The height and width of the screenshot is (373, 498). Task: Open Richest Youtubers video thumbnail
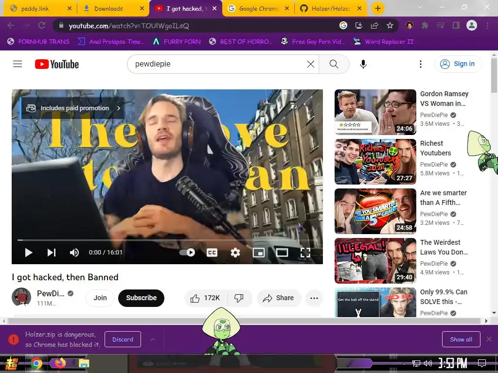click(x=375, y=161)
